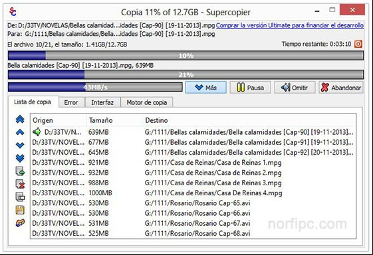This screenshot has height=255, width=373.
Task: Open the Motor de copia tab
Action: click(x=146, y=102)
